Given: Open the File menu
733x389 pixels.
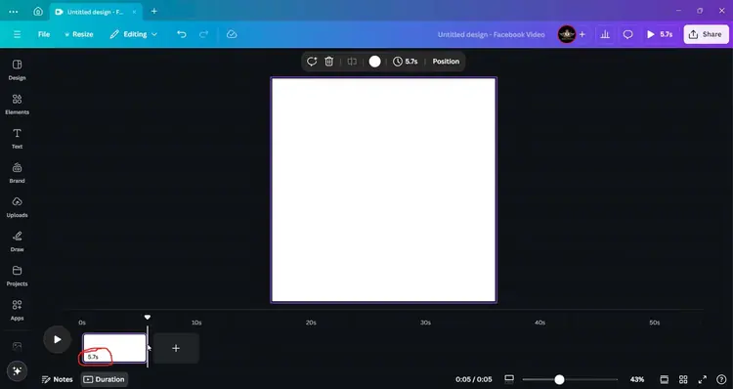Looking at the screenshot, I should coord(44,34).
